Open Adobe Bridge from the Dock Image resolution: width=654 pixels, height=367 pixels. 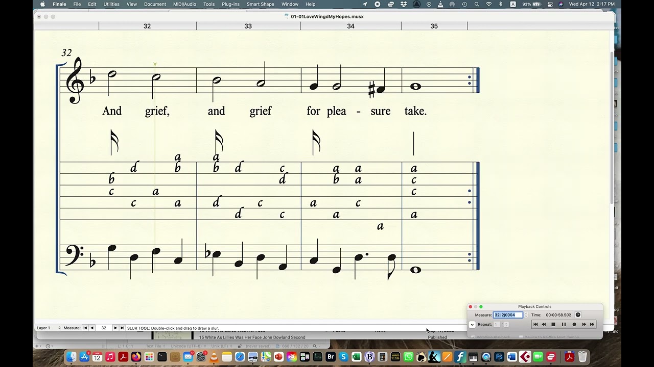pos(331,357)
